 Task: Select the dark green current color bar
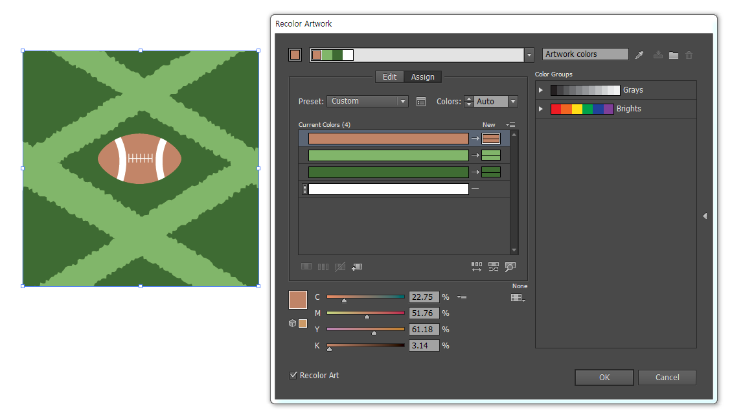[389, 172]
